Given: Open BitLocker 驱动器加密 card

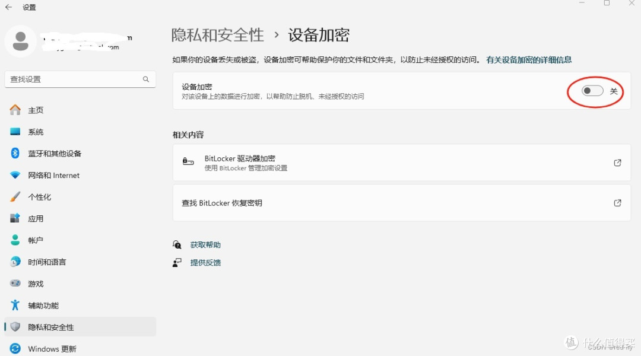Looking at the screenshot, I should (401, 162).
